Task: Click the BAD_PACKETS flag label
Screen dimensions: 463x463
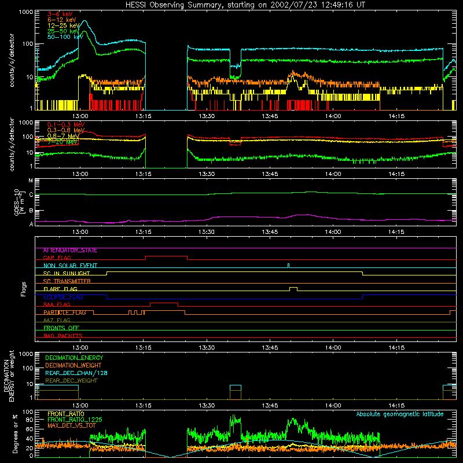Action: [63, 336]
